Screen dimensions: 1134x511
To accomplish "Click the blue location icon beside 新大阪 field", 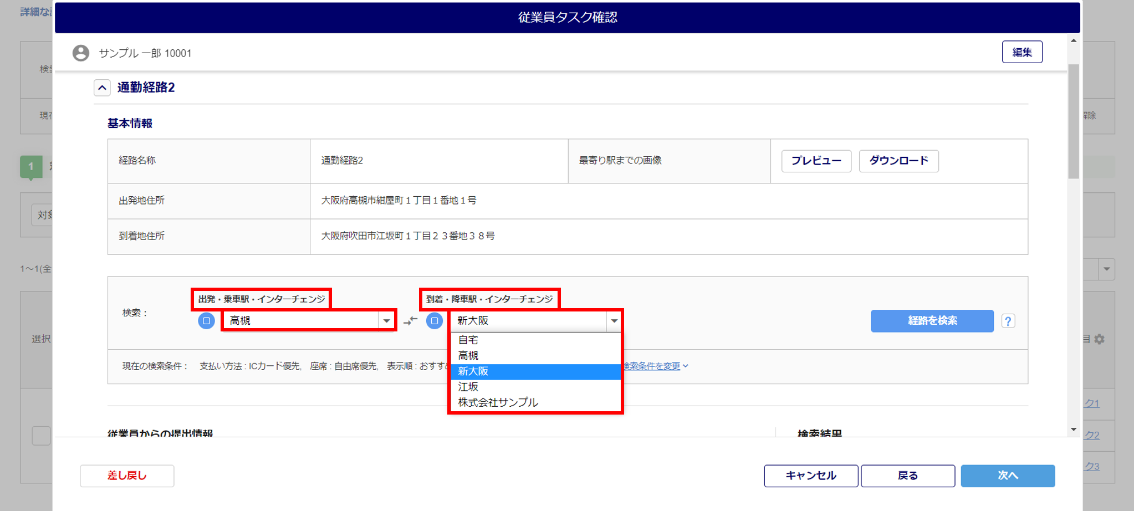I will coord(434,320).
